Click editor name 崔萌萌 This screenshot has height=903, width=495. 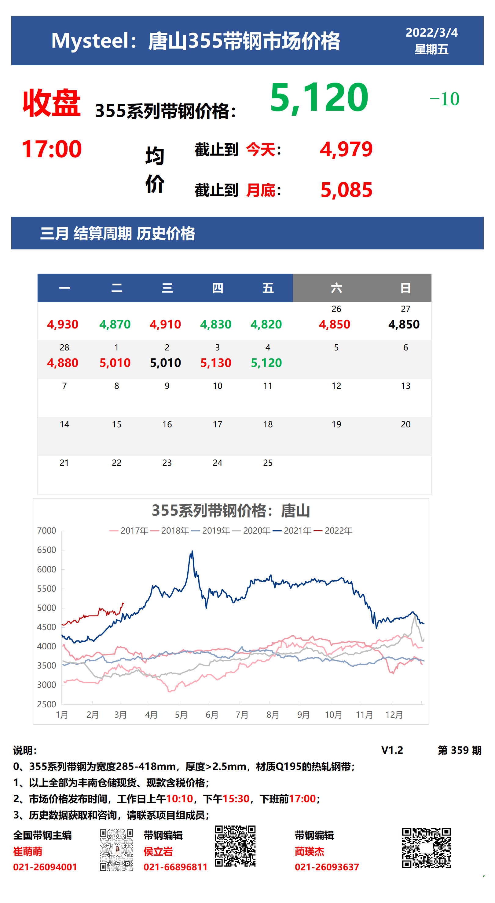pyautogui.click(x=28, y=851)
